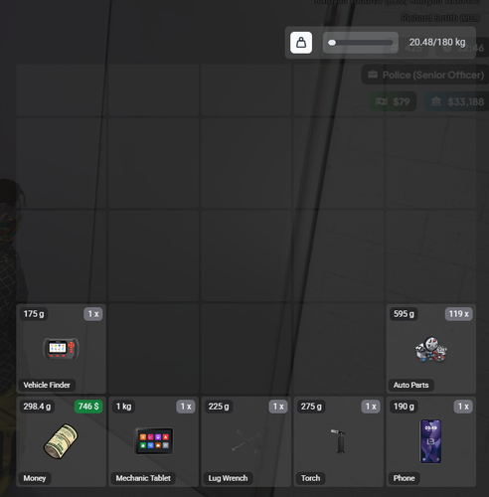Click the 119 x Auto Parts quantity badge
Viewport: 489px width, 497px height.
point(458,314)
